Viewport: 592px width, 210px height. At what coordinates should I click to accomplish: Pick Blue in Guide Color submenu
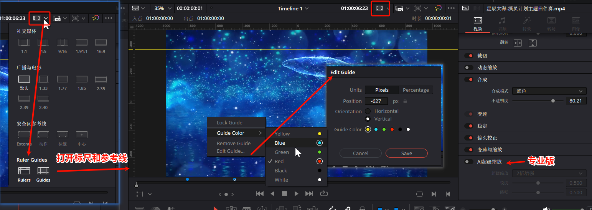click(x=296, y=143)
